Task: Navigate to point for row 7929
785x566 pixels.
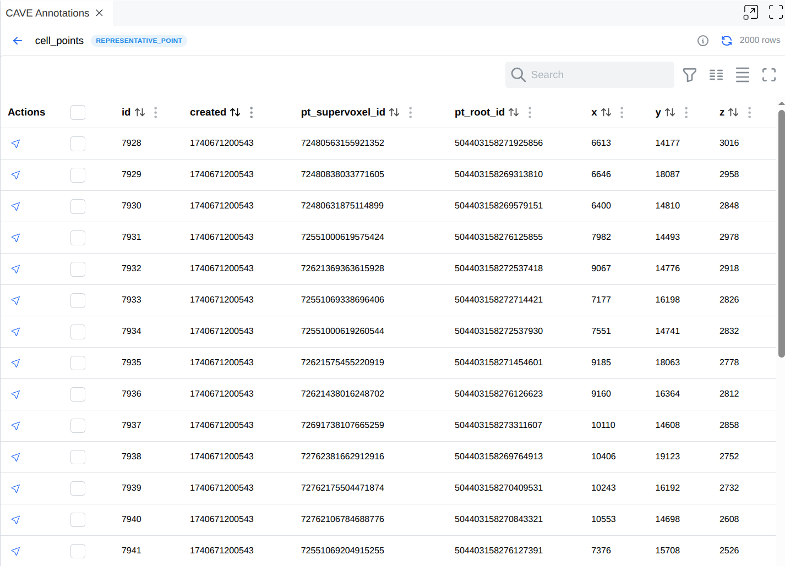Action: (x=15, y=175)
